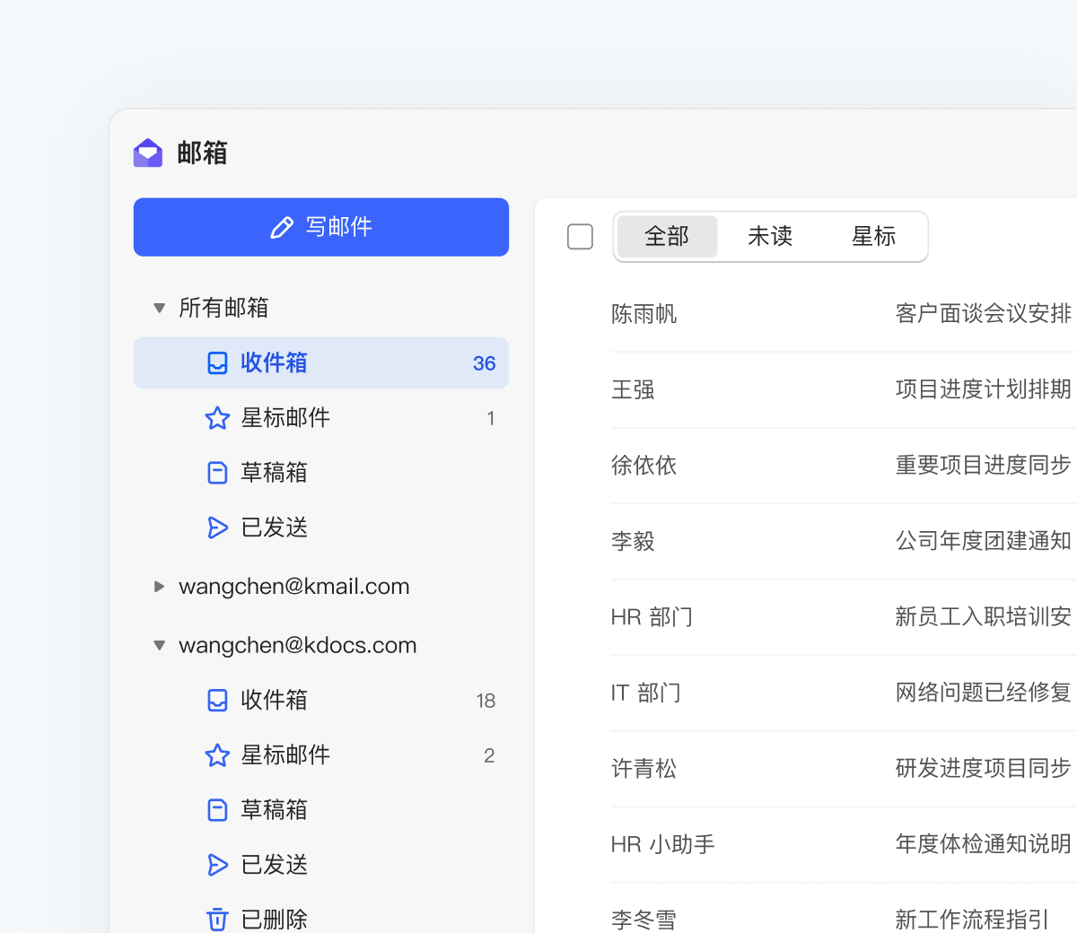Switch to the 未读 tab
Viewport: 1077px width, 933px height.
pos(770,237)
